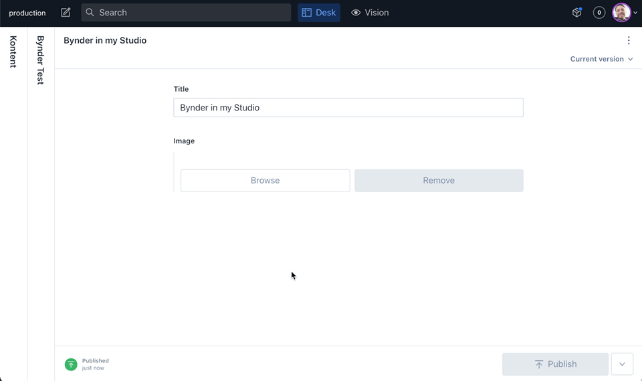Click the Browse button
The image size is (642, 381).
[x=265, y=180]
